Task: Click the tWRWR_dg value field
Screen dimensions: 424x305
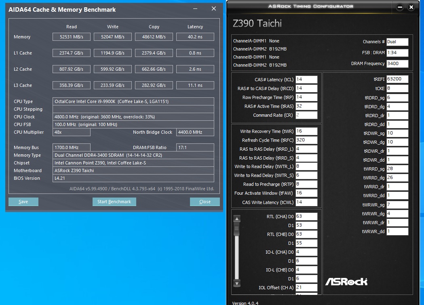Action: click(x=397, y=214)
